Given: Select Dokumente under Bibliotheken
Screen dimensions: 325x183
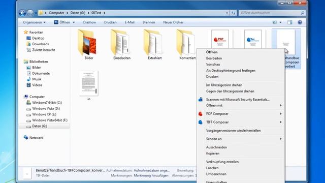Looking at the screenshot, I should 41,73.
